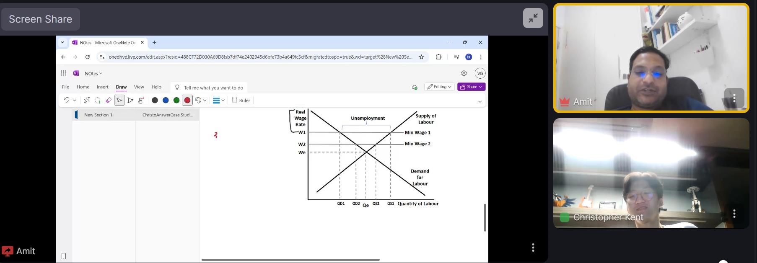Expand the NOtes notebook dropdown
The width and height of the screenshot is (757, 263).
tap(93, 74)
